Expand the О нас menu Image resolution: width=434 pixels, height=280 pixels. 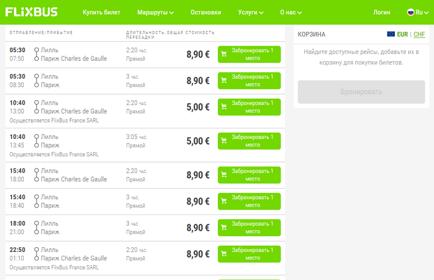291,12
